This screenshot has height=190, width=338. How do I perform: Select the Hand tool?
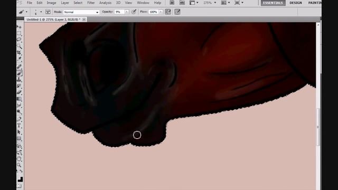coord(19,159)
